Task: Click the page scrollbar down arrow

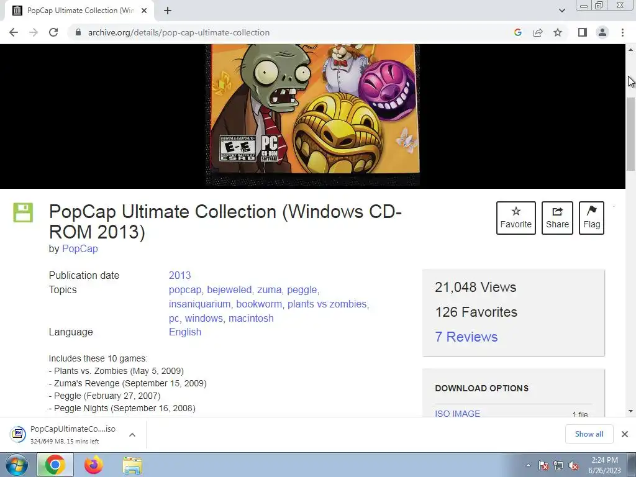Action: coord(631,411)
